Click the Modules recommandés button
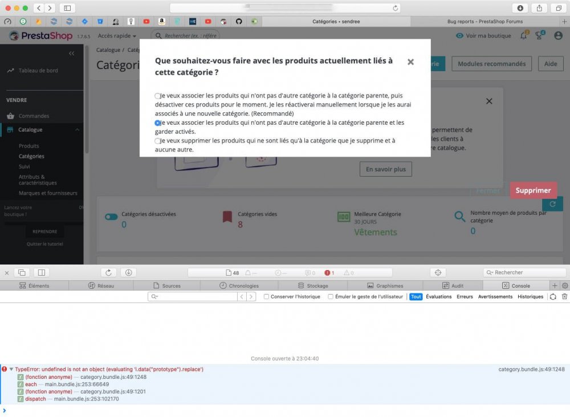 [491, 64]
